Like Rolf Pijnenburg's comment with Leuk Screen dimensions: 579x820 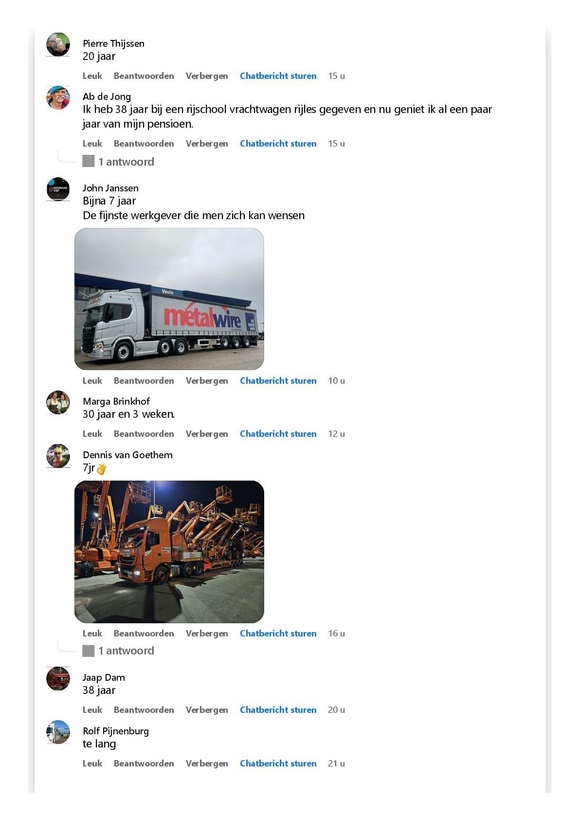(x=92, y=764)
